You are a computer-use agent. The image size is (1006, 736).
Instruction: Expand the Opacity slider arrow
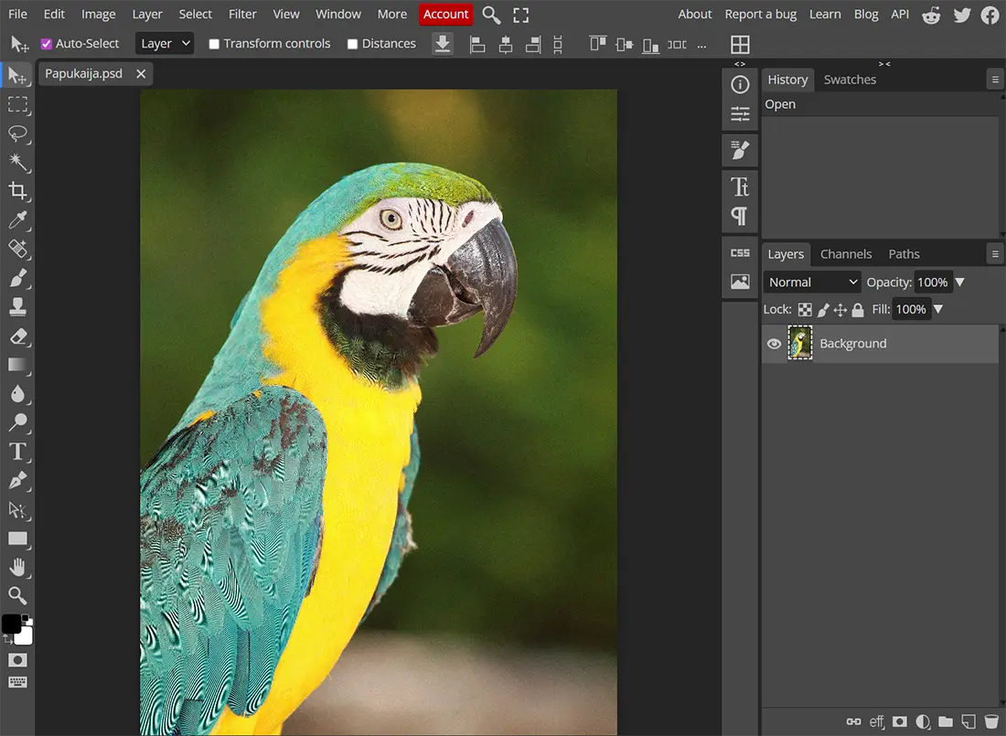[960, 283]
